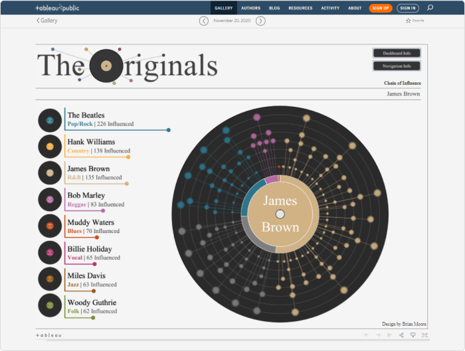Click the pink donut segment around James Brown
This screenshot has width=465, height=351.
272,179
